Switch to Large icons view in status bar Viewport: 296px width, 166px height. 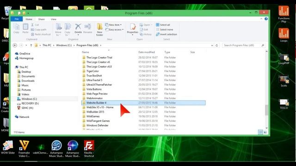(265, 132)
